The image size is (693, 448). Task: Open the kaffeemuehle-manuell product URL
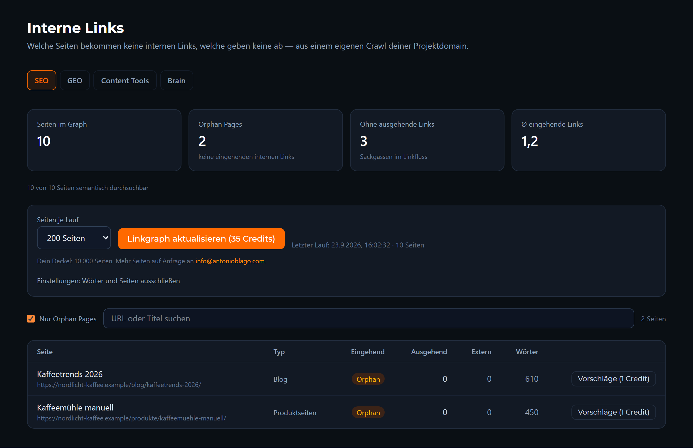click(x=132, y=418)
